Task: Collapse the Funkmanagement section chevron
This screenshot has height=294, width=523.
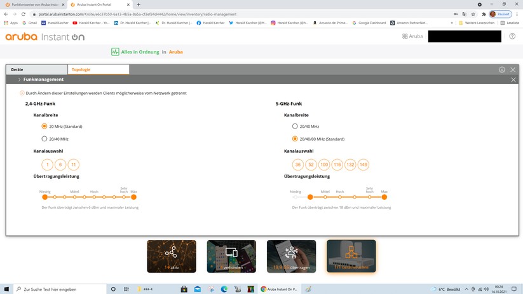Action: (x=19, y=80)
